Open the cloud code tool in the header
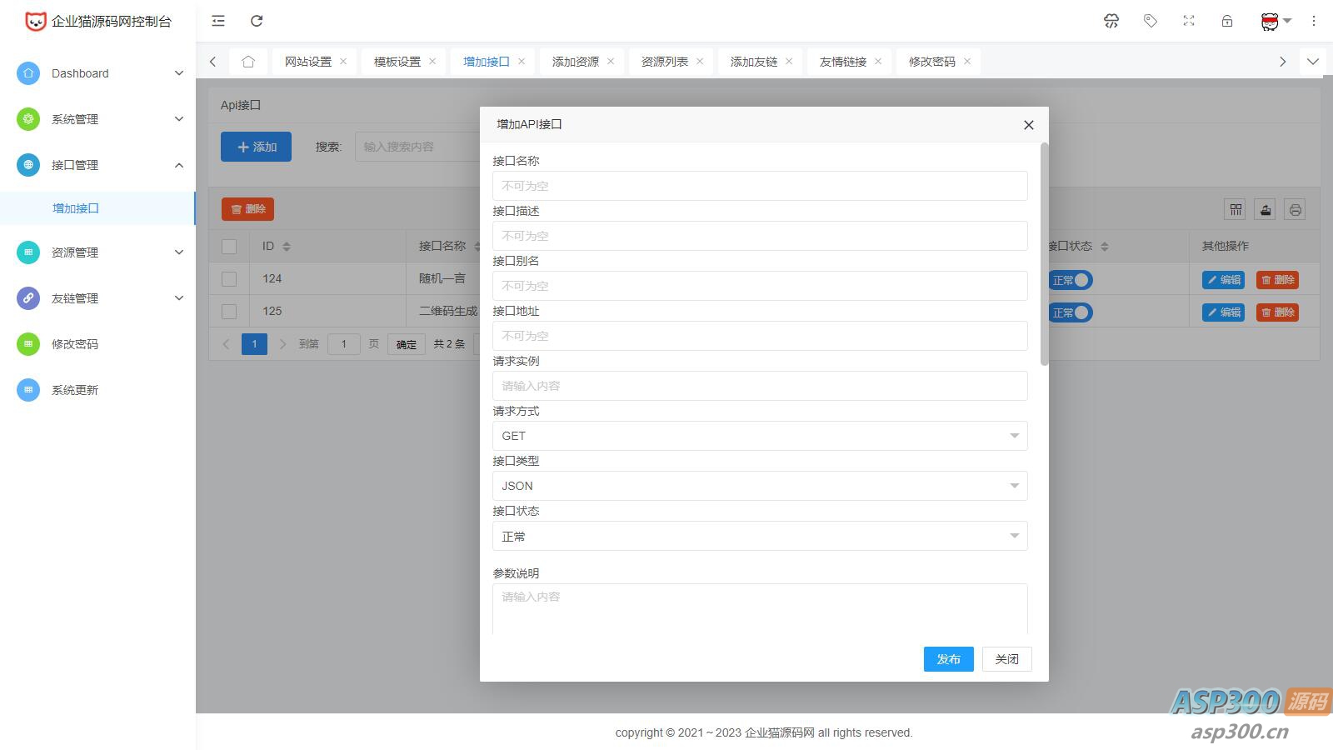Viewport: 1333px width, 750px height. click(x=1111, y=21)
